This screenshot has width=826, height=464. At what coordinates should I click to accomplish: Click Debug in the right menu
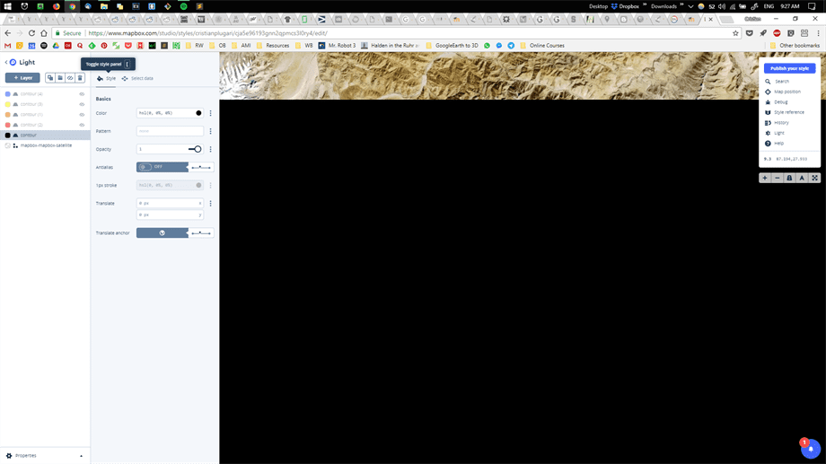click(781, 102)
